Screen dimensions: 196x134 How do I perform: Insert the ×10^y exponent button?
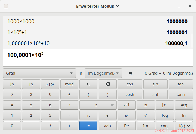(50, 84)
